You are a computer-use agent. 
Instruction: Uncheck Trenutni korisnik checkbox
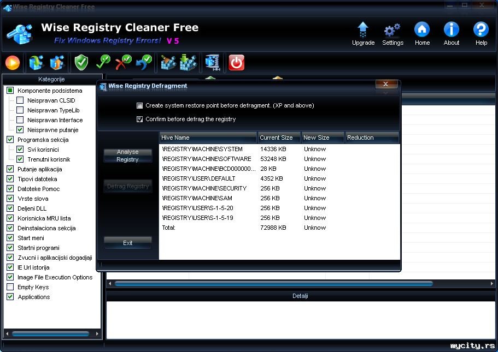pos(20,159)
